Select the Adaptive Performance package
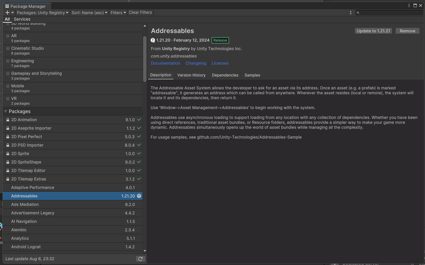This screenshot has width=425, height=265. [73, 187]
